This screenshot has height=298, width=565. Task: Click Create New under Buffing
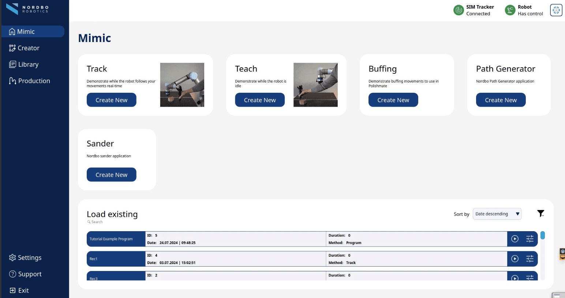point(393,100)
